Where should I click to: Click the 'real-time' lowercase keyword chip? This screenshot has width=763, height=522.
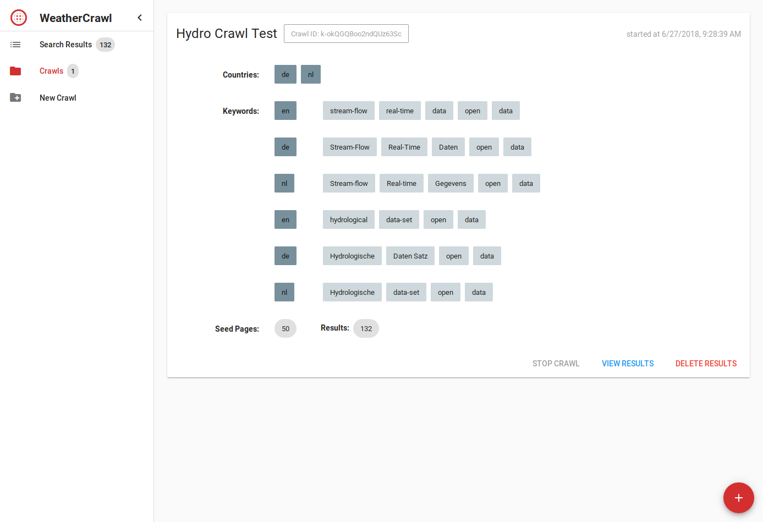click(x=400, y=111)
